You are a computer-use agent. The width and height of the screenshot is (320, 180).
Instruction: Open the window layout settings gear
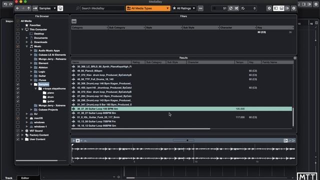[293, 8]
